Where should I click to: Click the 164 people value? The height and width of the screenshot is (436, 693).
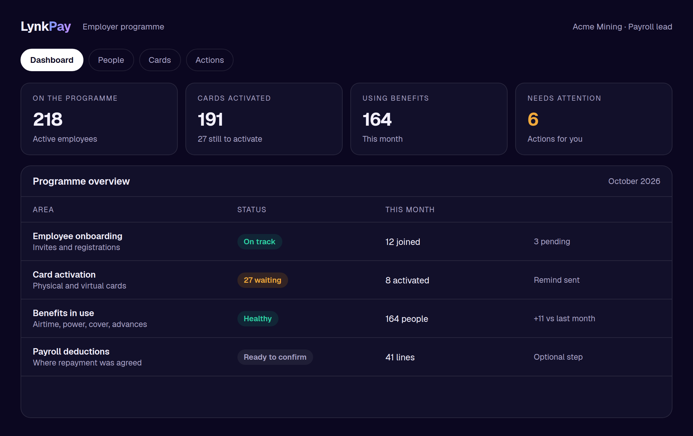tap(406, 319)
